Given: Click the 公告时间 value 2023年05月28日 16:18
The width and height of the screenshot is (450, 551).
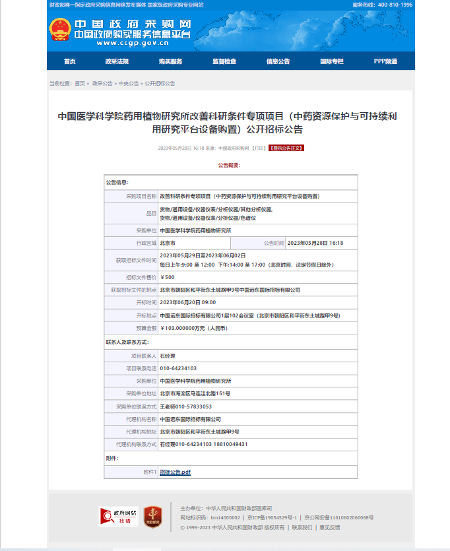Looking at the screenshot, I should (x=315, y=243).
